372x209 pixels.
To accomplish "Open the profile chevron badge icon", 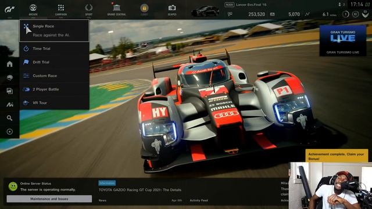I will click(x=365, y=14).
